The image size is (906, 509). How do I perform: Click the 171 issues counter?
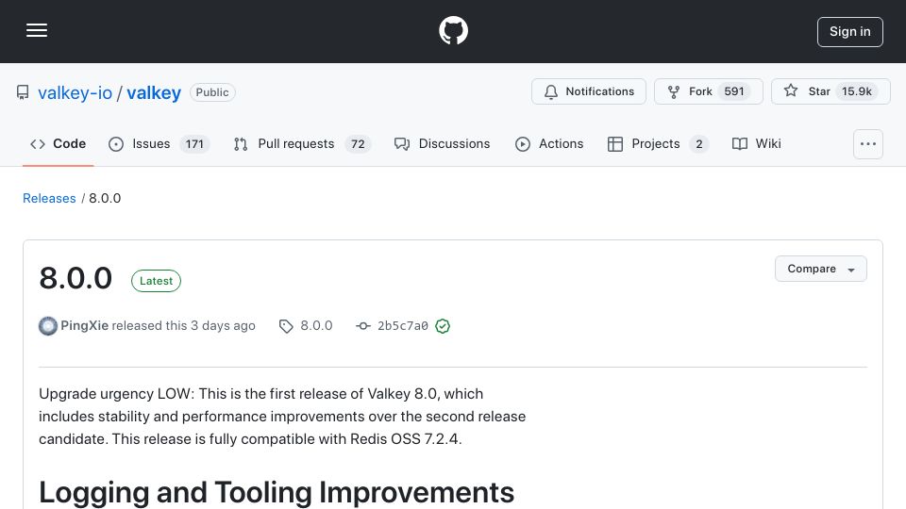pos(194,144)
